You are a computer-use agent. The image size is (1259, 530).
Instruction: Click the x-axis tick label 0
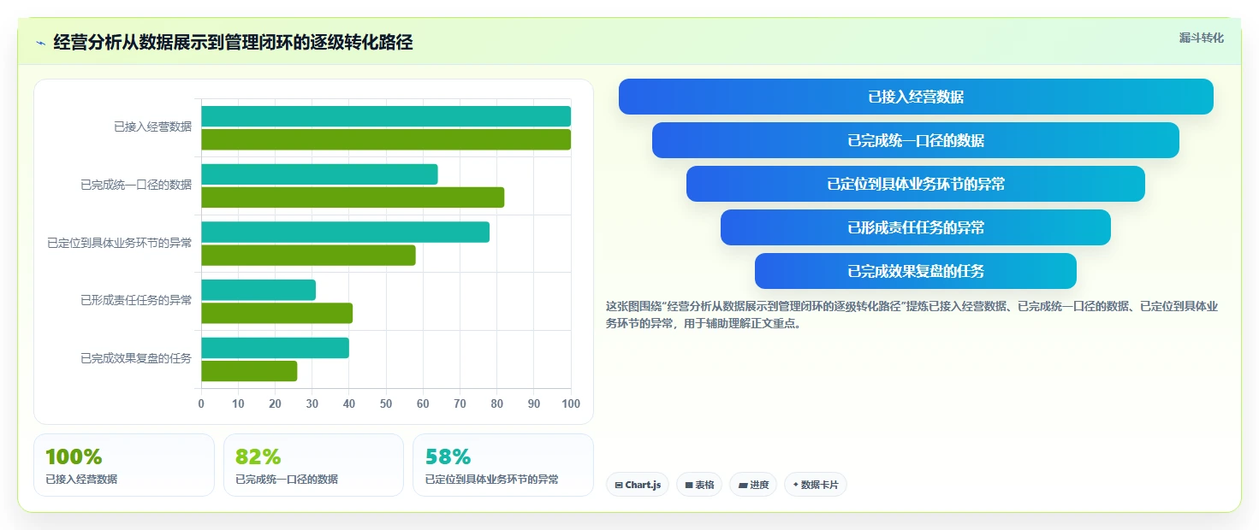(201, 403)
